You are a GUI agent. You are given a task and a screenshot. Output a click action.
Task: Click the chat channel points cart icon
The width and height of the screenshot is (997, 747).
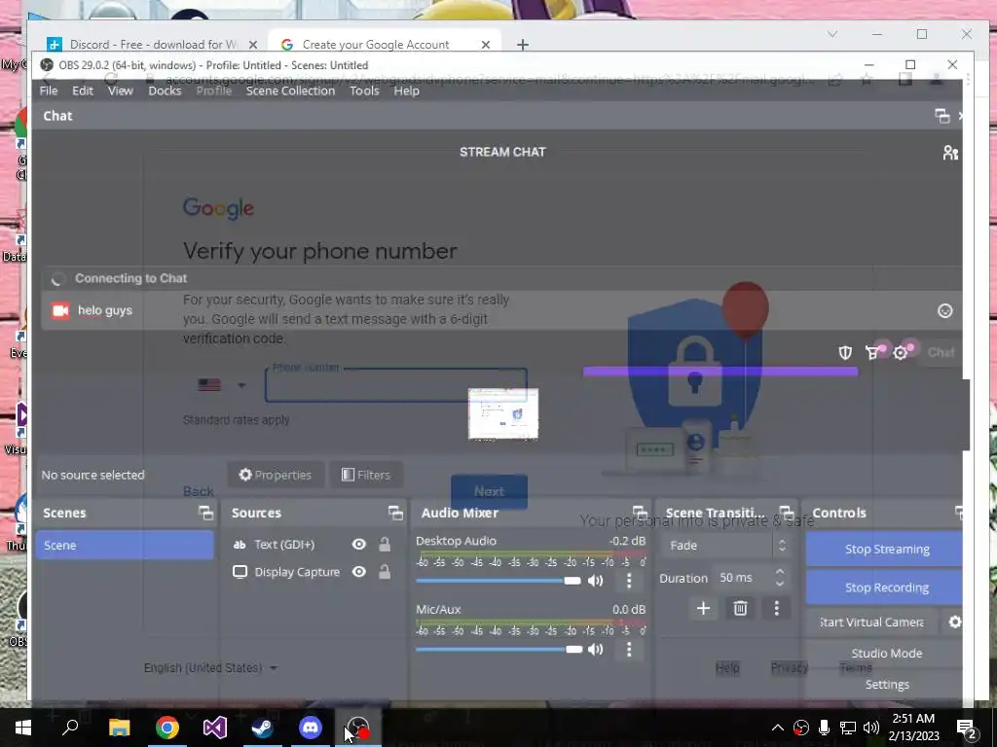click(x=872, y=352)
